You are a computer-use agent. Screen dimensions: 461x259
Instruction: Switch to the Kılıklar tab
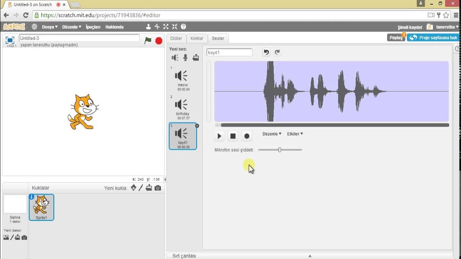197,38
